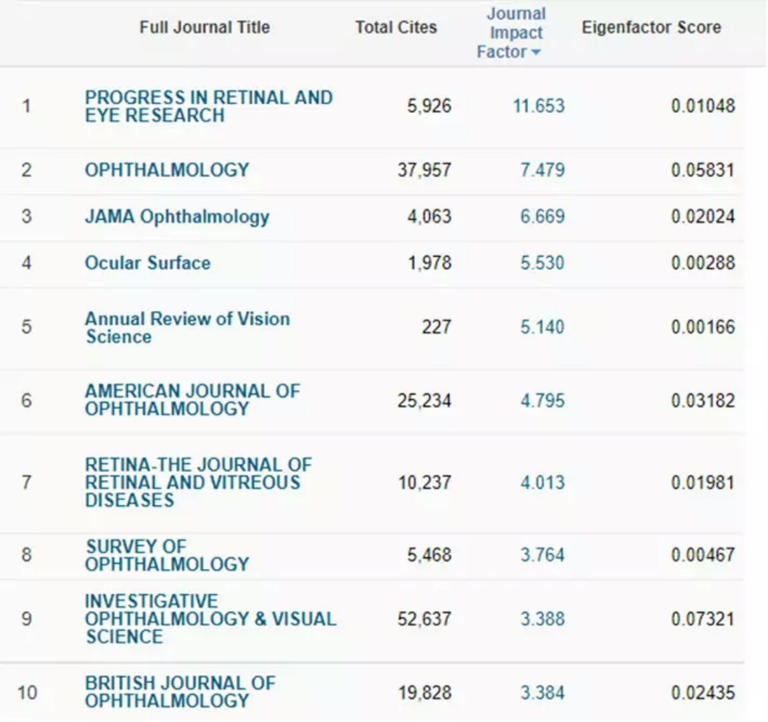
Task: Open the Progress in Retinal and Eye Research journal link
Action: (209, 106)
